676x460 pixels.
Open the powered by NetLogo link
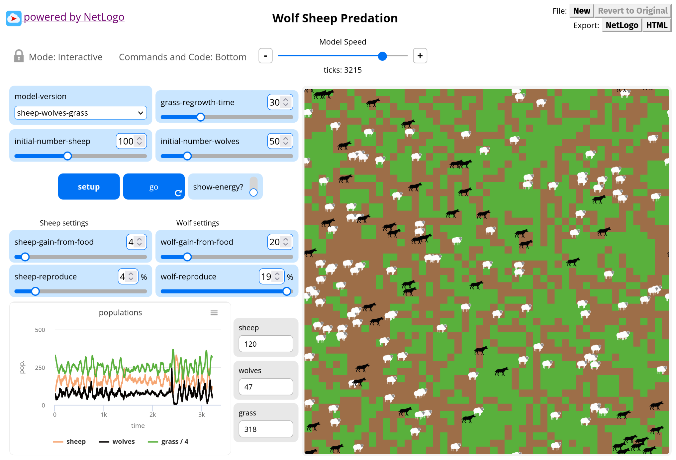(x=74, y=17)
